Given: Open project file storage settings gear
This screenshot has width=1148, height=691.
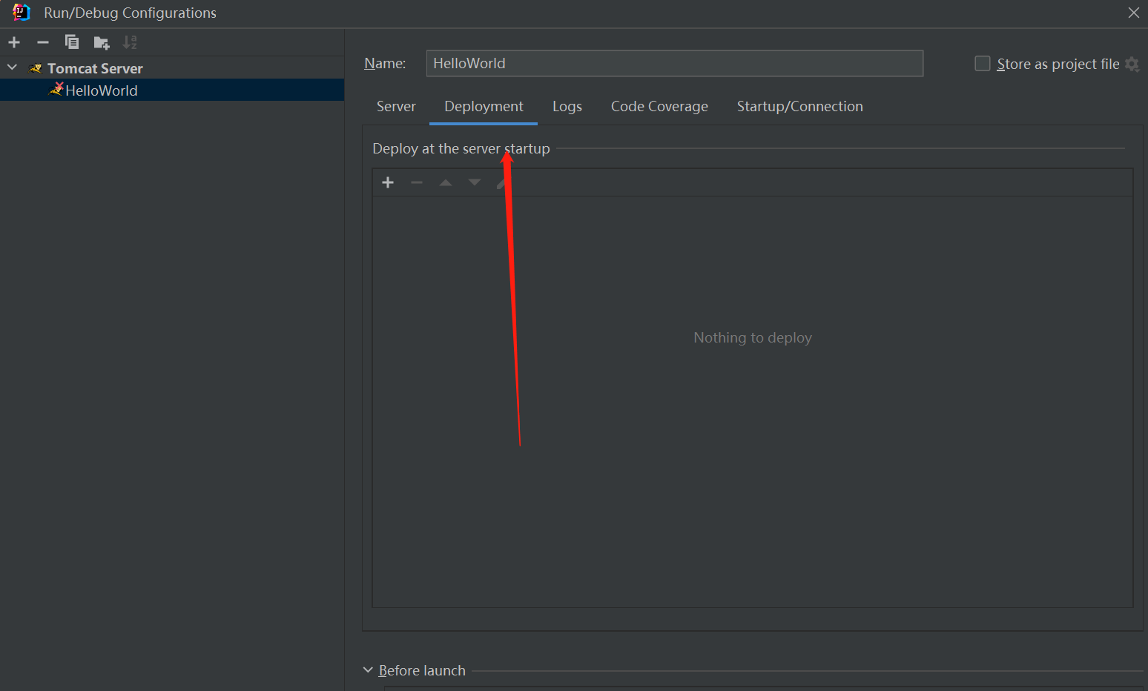Looking at the screenshot, I should tap(1132, 64).
